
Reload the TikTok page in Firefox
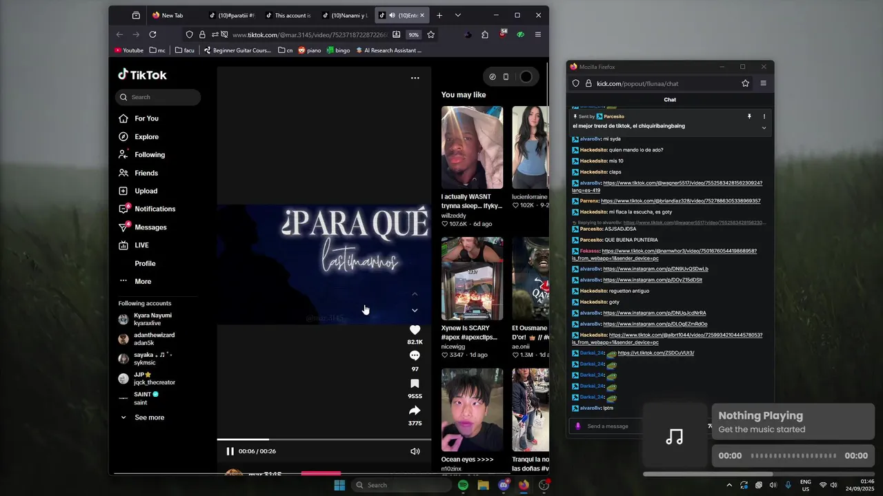pyautogui.click(x=152, y=34)
